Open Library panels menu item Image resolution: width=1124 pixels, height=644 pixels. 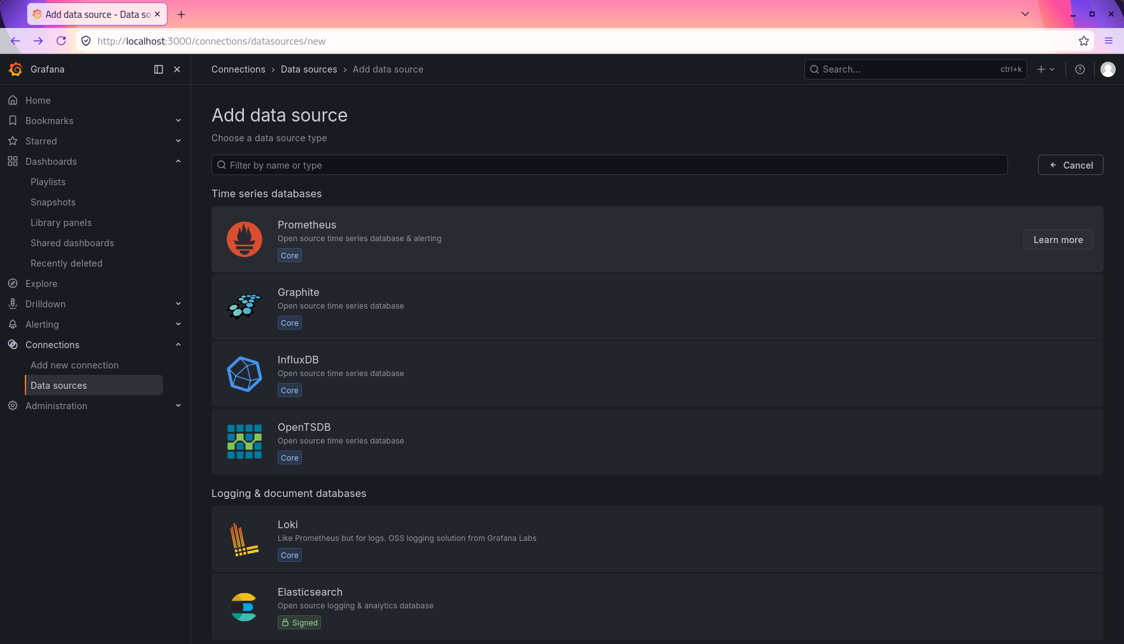(x=61, y=223)
